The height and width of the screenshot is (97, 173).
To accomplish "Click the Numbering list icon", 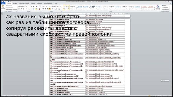I will point(46,6).
